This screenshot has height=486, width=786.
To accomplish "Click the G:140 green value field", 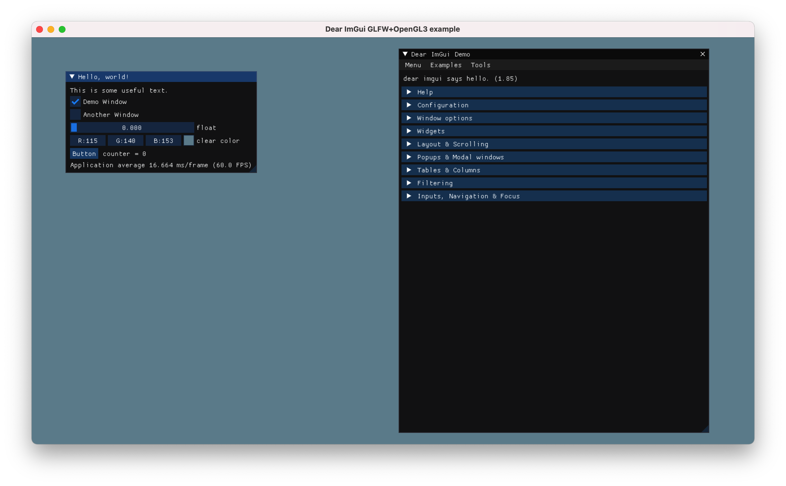I will [125, 140].
